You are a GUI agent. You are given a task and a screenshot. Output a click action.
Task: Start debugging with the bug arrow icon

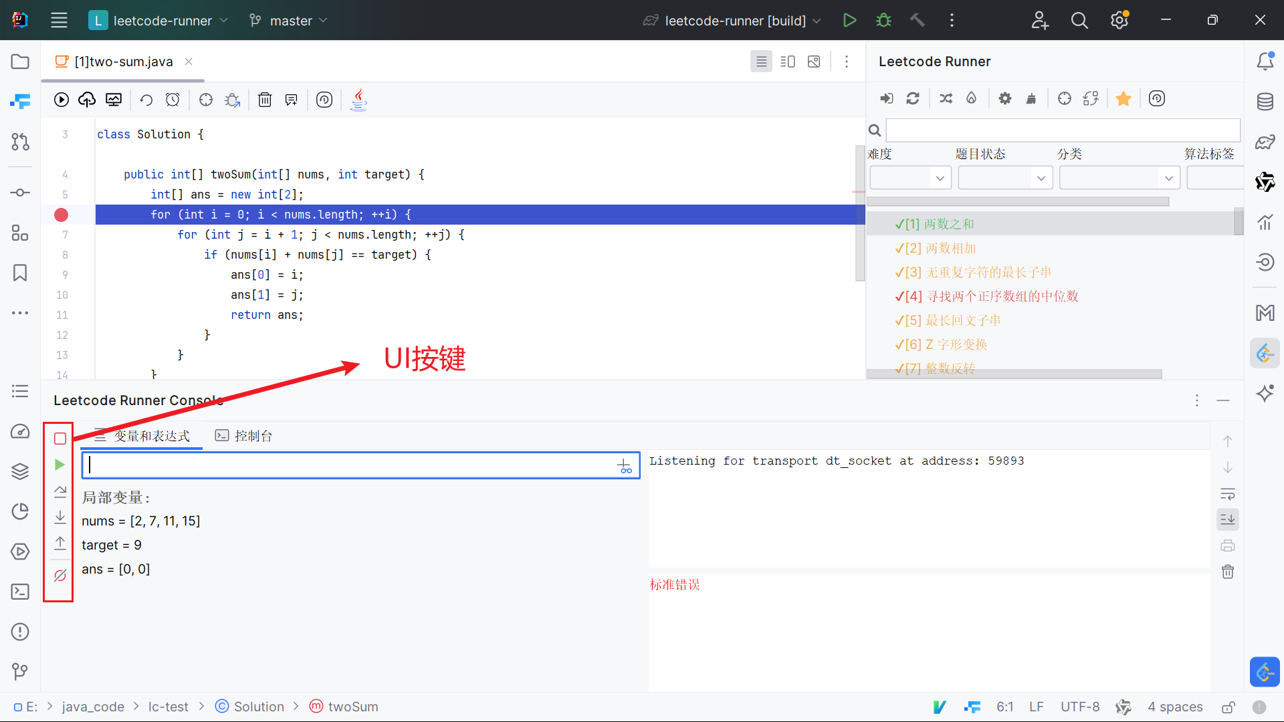(x=232, y=100)
